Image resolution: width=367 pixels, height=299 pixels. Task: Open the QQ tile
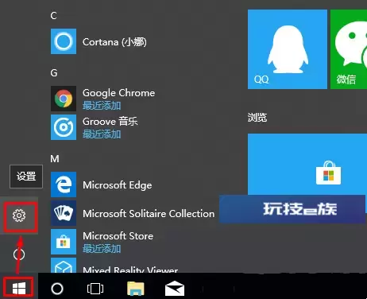coord(288,49)
